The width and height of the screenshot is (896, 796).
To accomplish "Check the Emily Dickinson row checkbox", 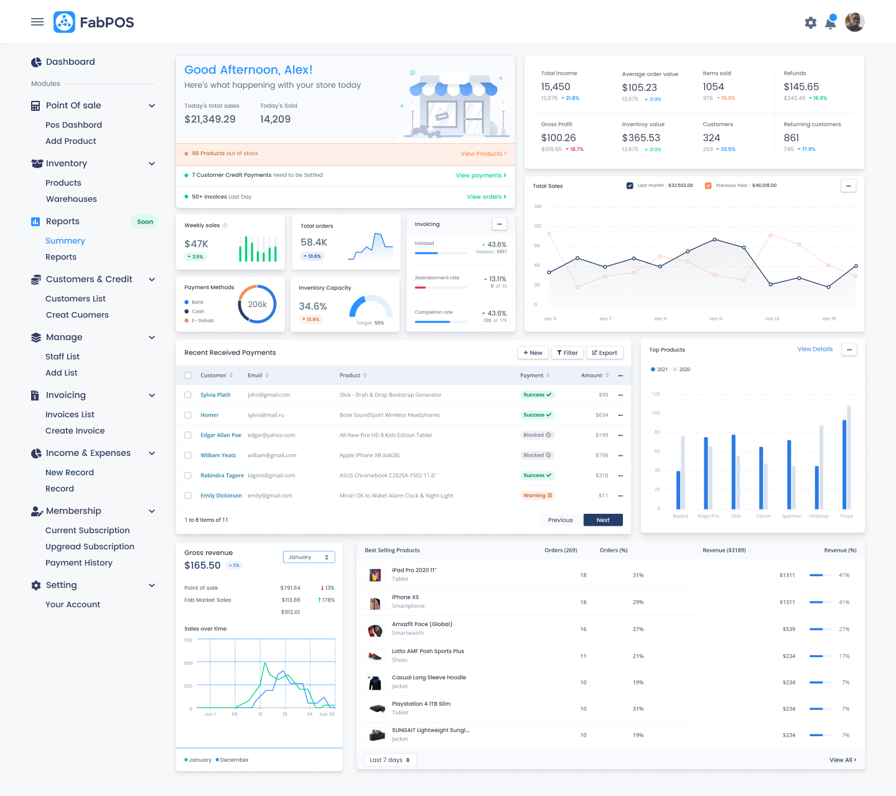I will [x=188, y=496].
